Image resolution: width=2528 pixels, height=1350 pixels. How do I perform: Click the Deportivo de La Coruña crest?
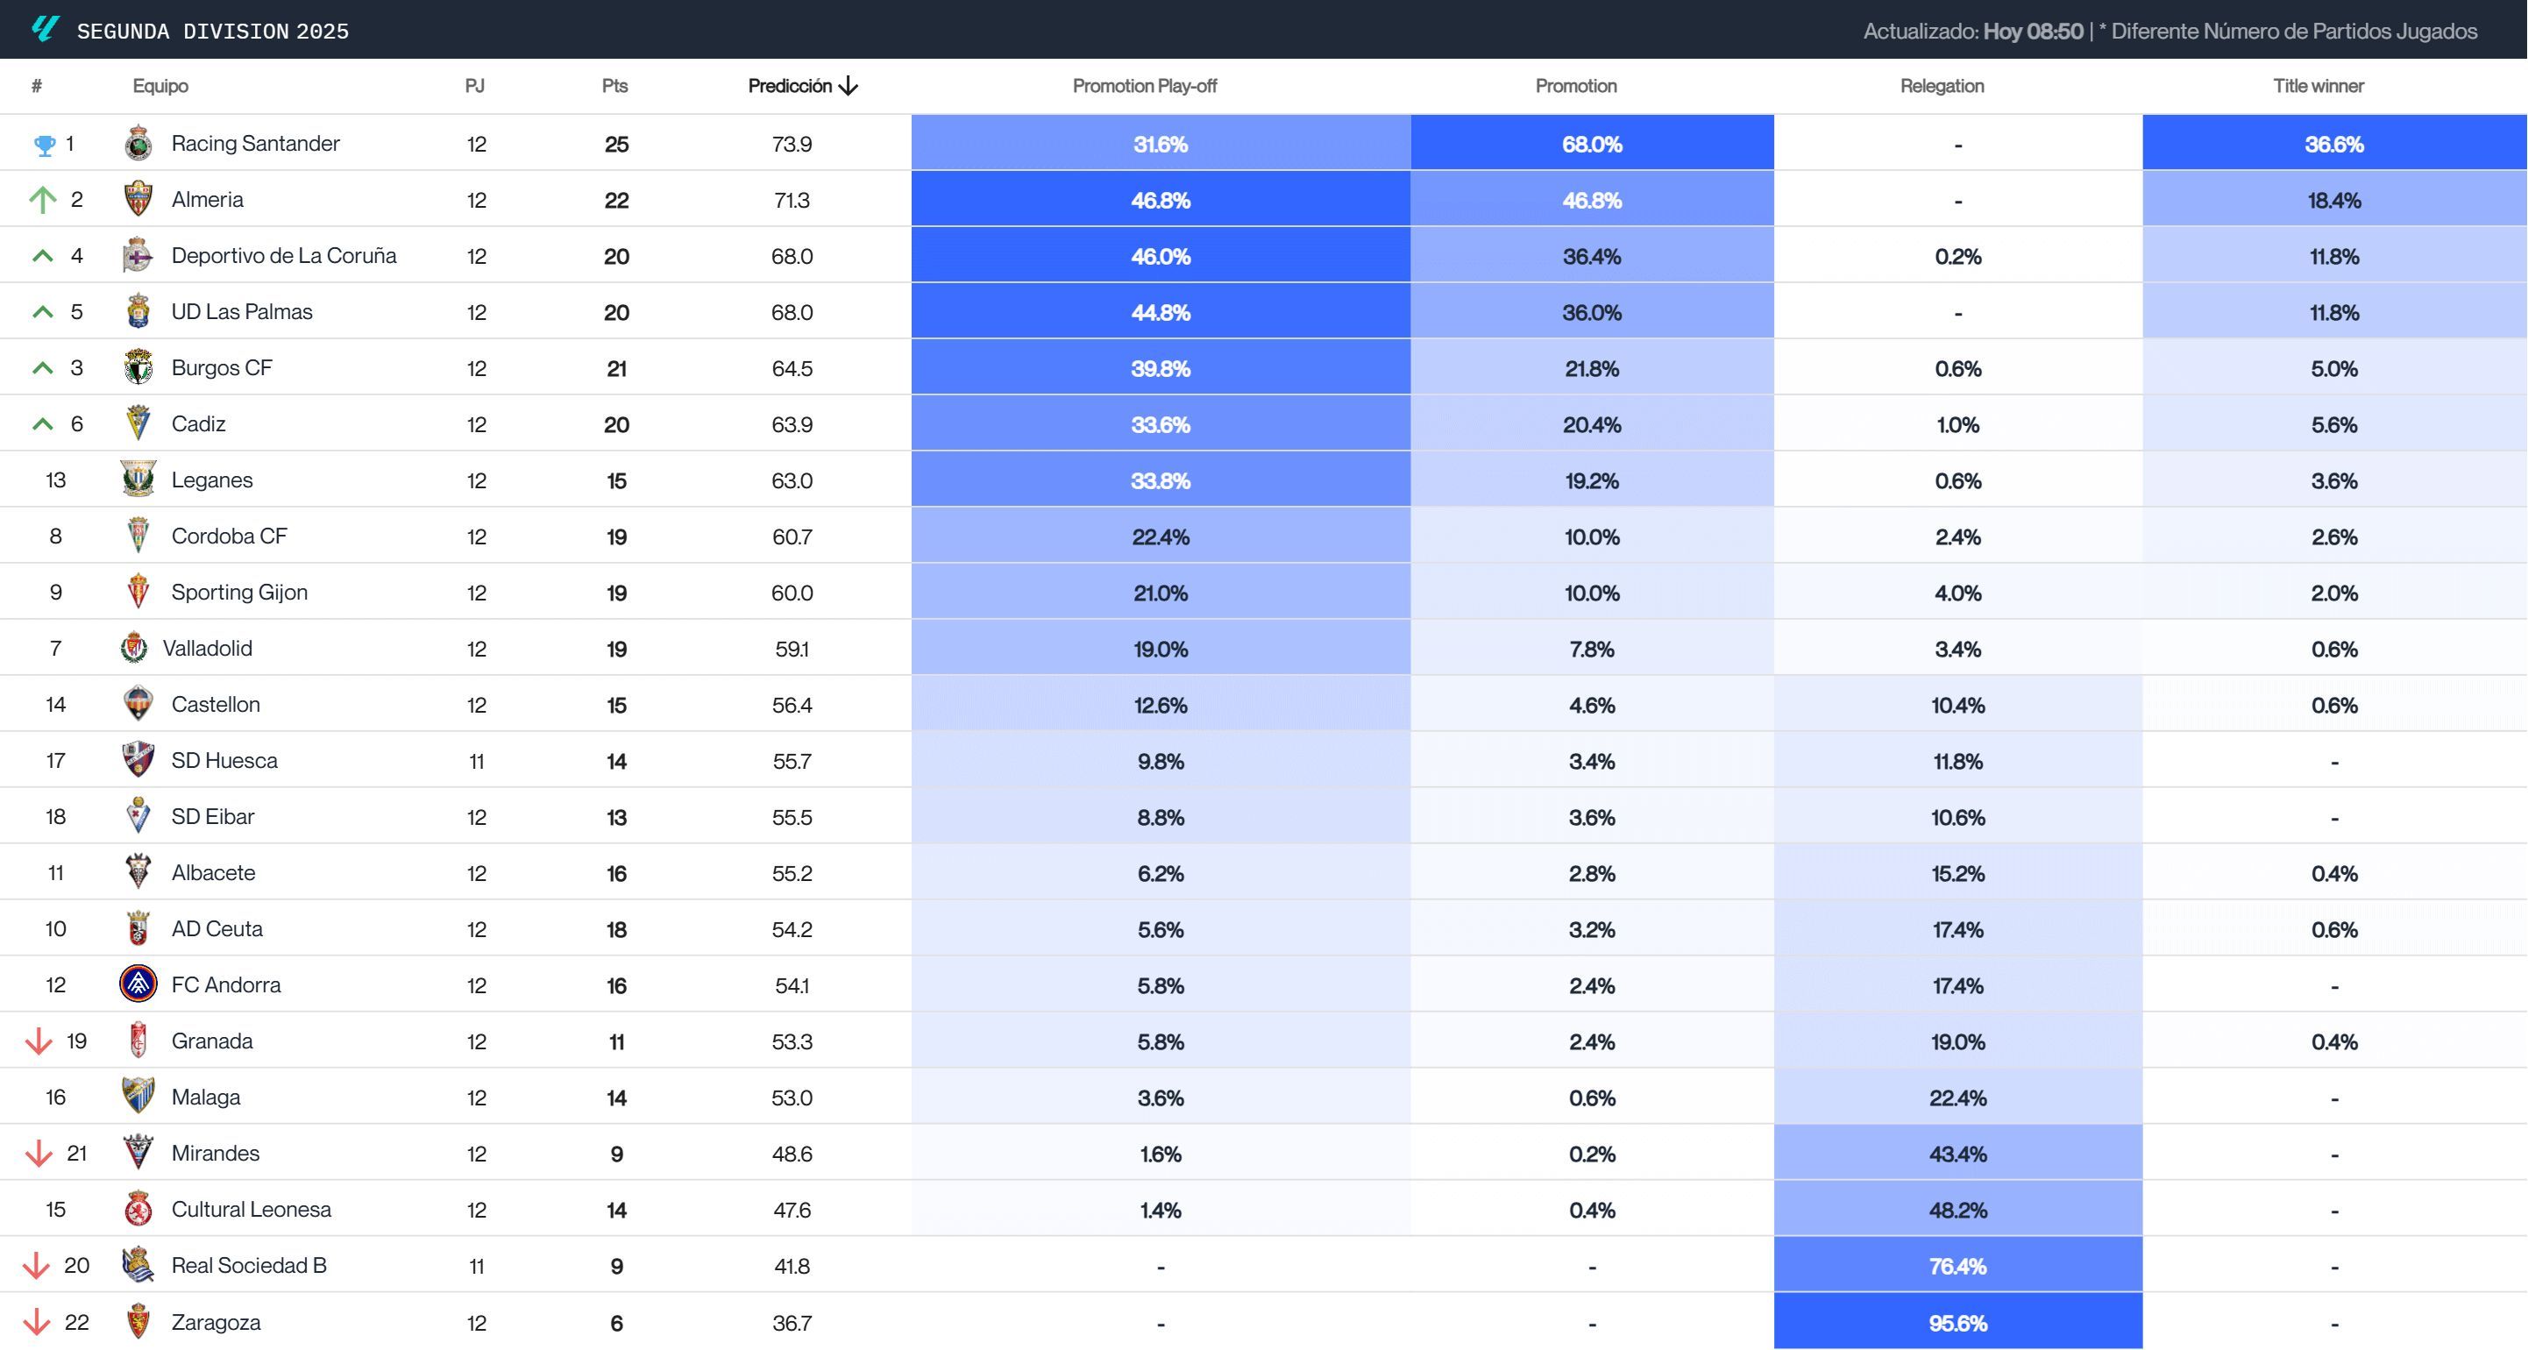click(138, 255)
